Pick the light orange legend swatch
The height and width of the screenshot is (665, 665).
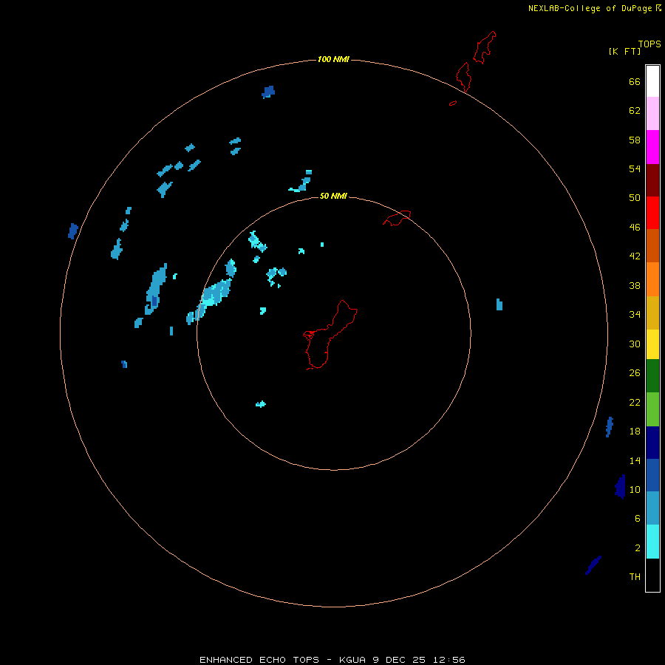652,279
